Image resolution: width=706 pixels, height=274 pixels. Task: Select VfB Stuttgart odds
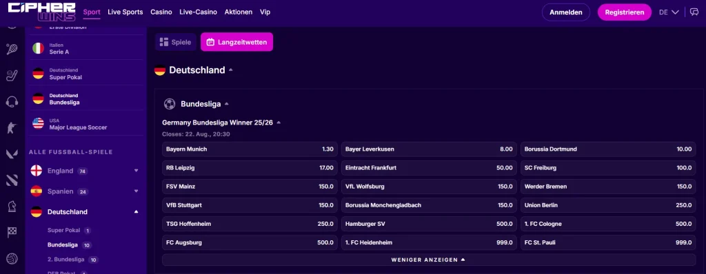(250, 205)
